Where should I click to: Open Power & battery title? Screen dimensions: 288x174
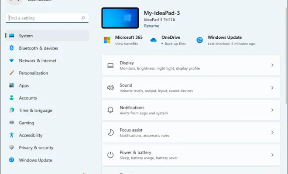pos(135,152)
